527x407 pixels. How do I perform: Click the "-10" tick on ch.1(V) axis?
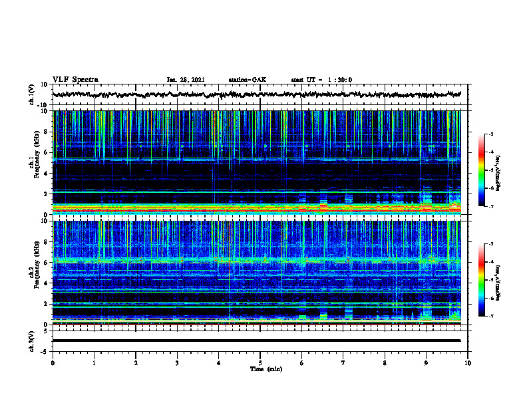click(43, 105)
